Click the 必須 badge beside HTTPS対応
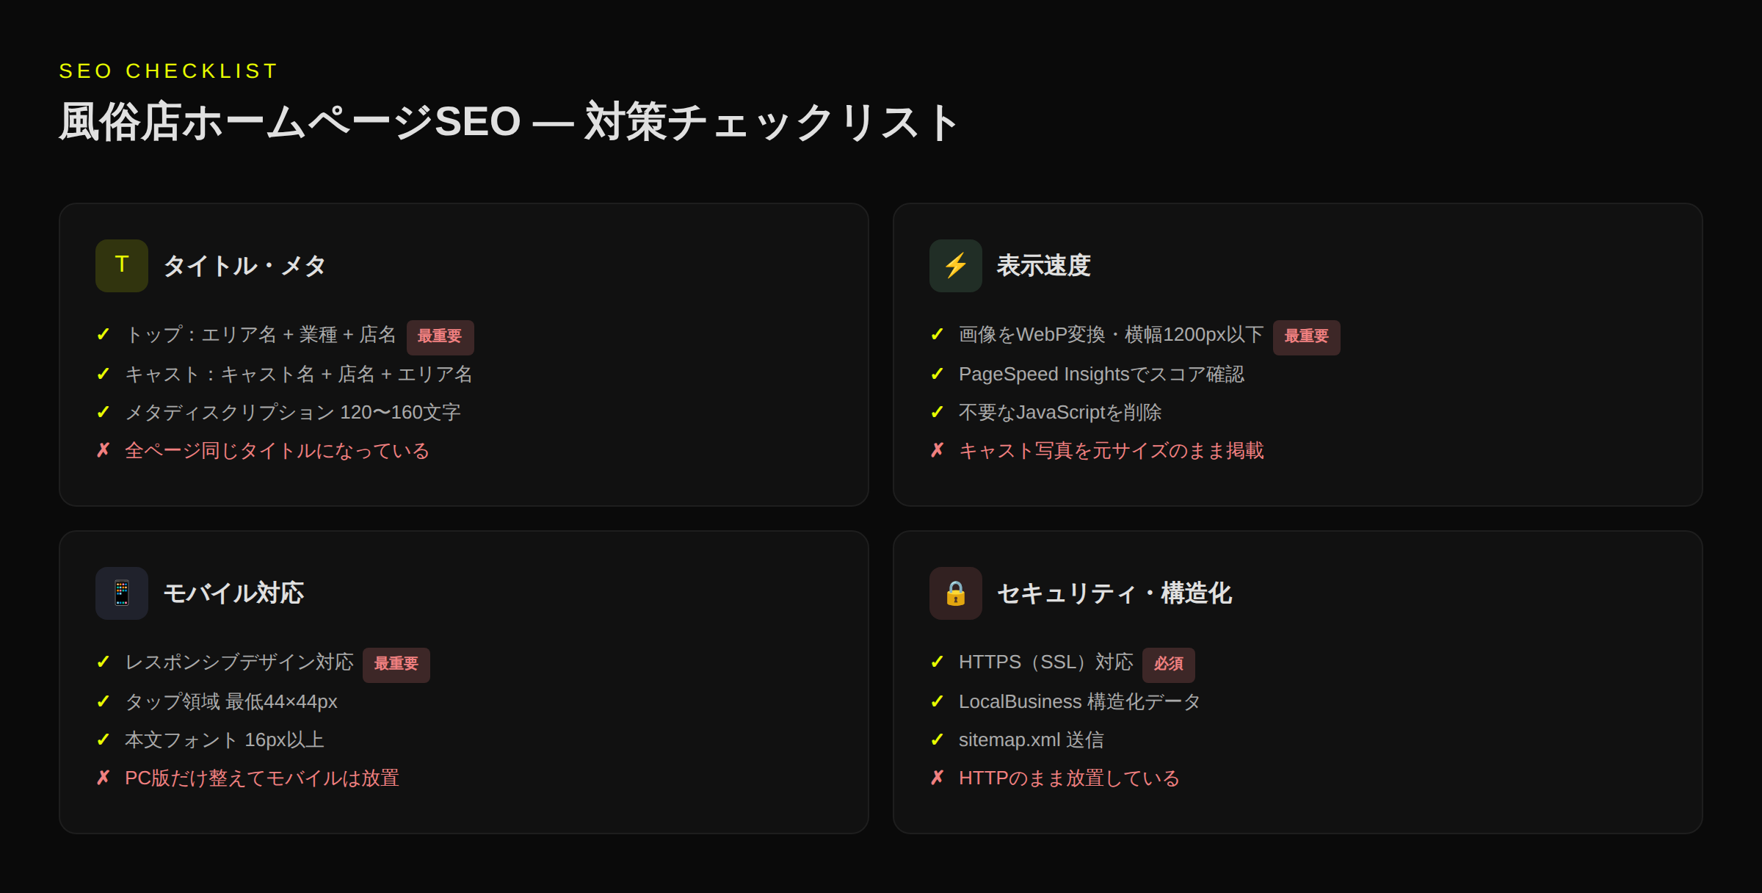1762x893 pixels. 1169,664
